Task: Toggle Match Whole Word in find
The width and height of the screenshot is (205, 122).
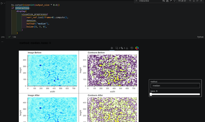Action: (167, 1)
